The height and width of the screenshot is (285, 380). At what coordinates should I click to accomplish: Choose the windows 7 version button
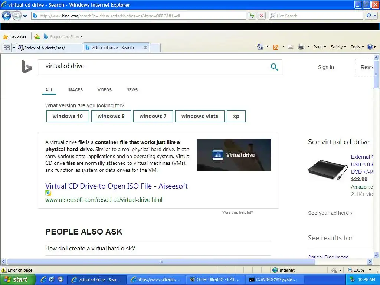(153, 116)
